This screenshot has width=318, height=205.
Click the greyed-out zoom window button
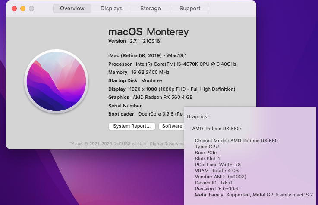click(x=31, y=9)
